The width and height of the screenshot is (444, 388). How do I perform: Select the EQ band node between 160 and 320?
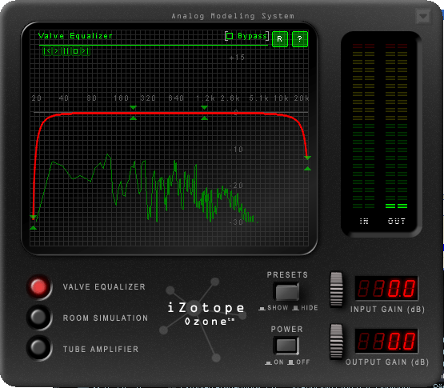point(133,113)
